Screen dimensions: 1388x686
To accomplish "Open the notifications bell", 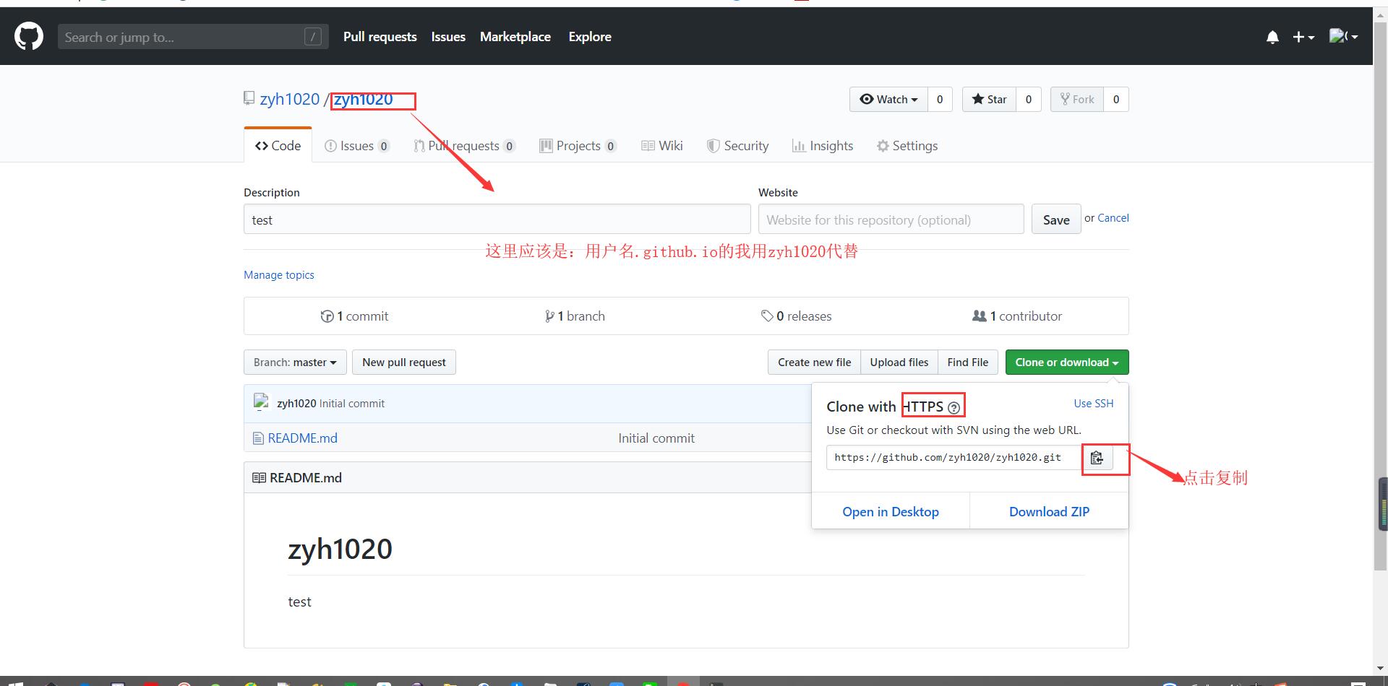I will click(1272, 37).
